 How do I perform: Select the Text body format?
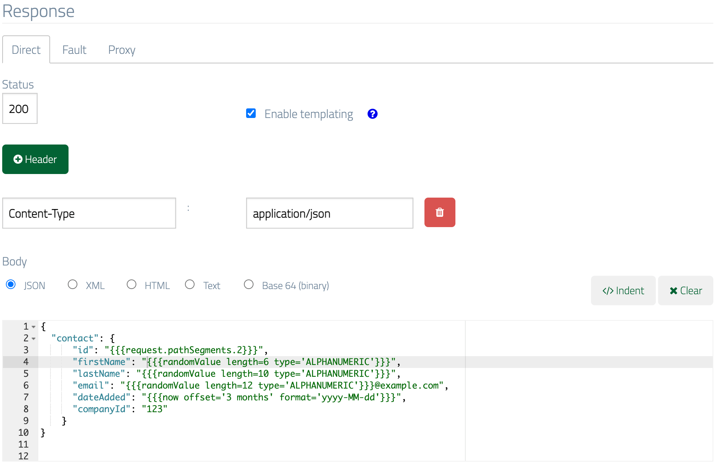pyautogui.click(x=190, y=284)
